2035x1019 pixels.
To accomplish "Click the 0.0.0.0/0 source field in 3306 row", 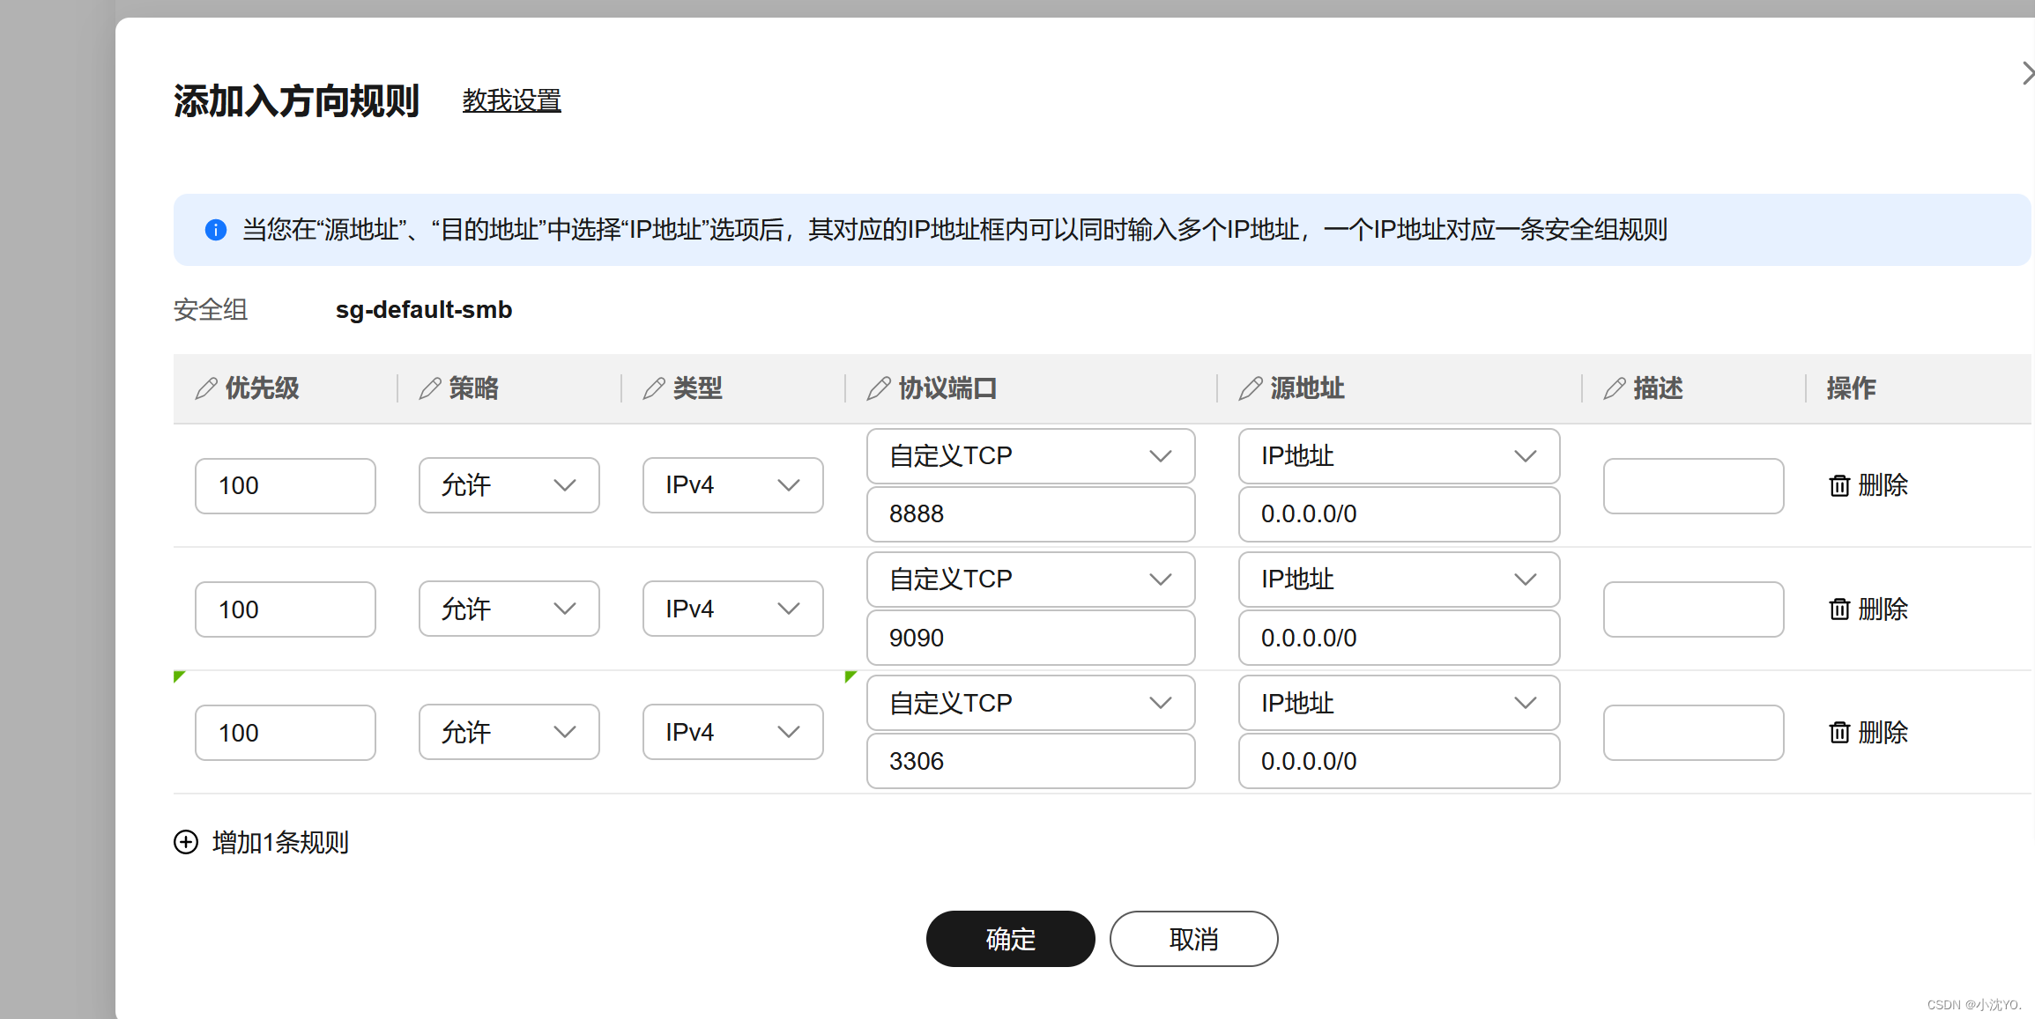I will coord(1400,761).
